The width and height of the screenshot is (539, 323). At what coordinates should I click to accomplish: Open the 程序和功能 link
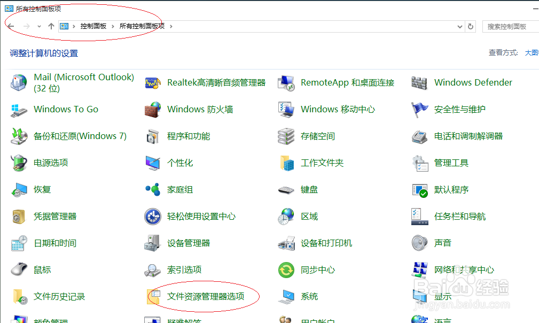click(x=189, y=136)
